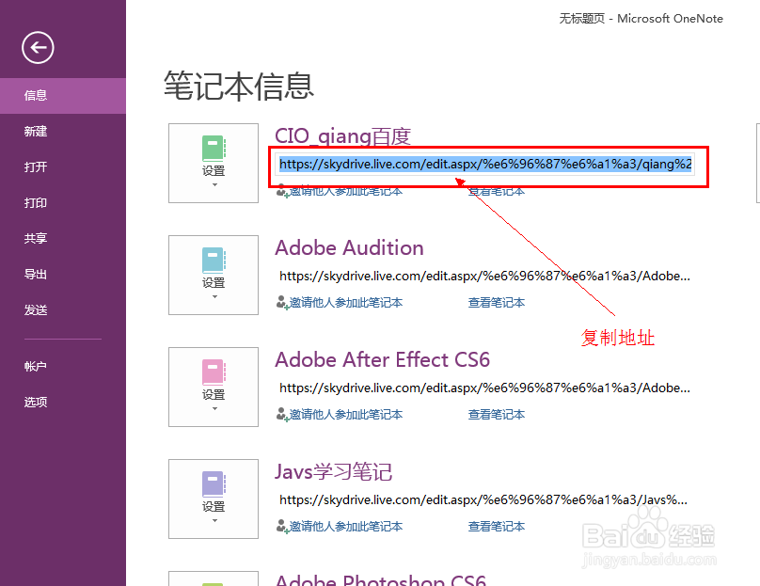Click invite-person icon under Adobe After Effect CS6
The image size is (760, 586).
click(282, 415)
